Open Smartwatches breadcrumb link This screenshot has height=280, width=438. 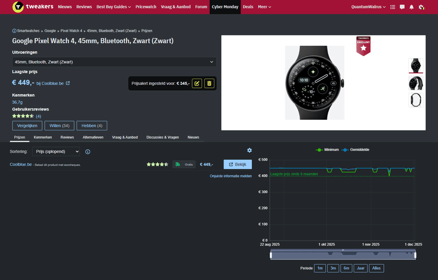(28, 31)
